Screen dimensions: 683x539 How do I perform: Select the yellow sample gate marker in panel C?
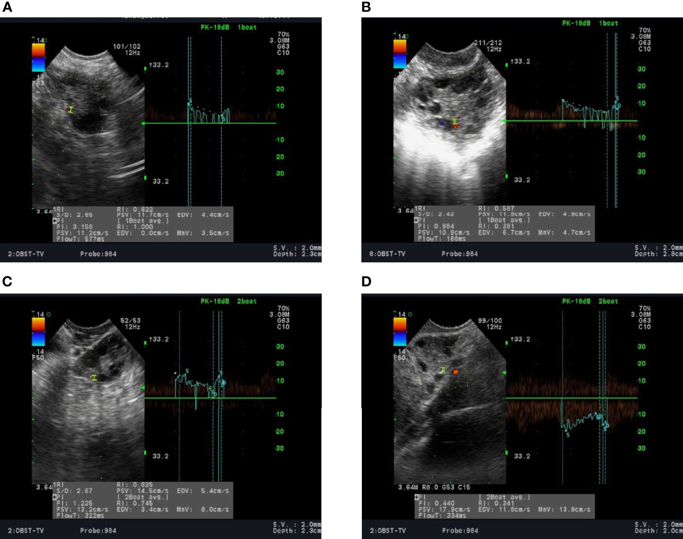[x=94, y=377]
